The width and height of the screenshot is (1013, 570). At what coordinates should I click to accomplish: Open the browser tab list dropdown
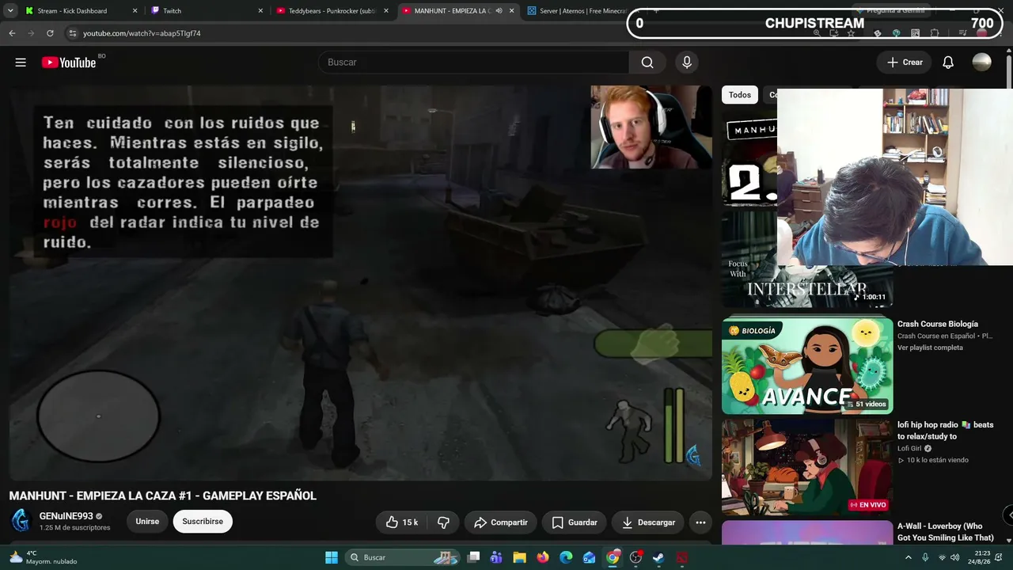(10, 11)
